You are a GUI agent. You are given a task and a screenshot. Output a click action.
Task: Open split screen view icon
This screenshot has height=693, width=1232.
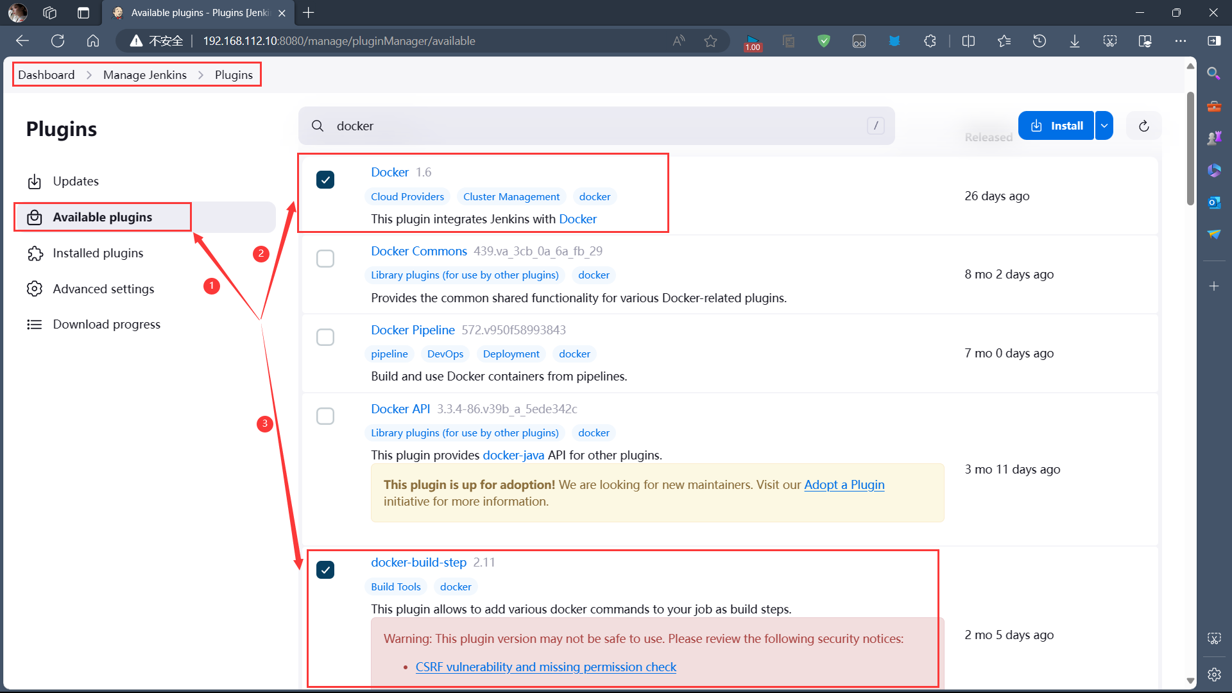pyautogui.click(x=969, y=41)
